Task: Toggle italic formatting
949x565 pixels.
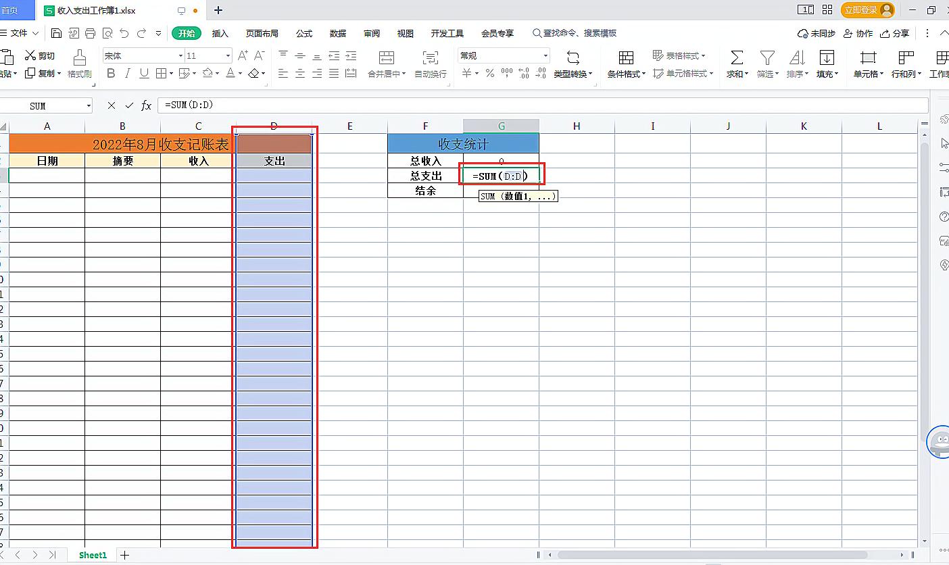Action: tap(126, 74)
